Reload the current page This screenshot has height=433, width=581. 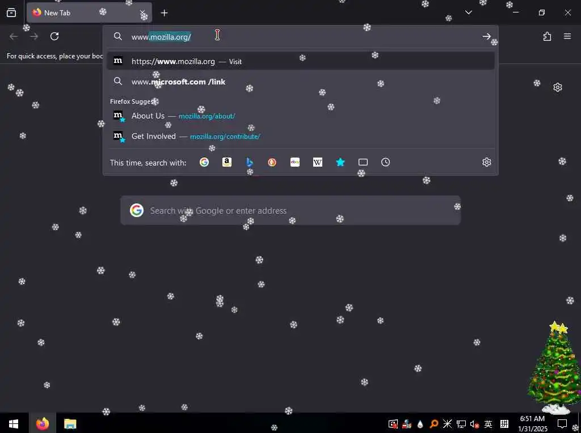tap(54, 36)
